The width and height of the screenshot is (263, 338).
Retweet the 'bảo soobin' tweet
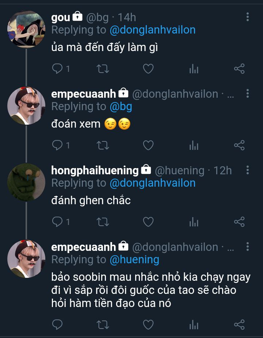(103, 324)
